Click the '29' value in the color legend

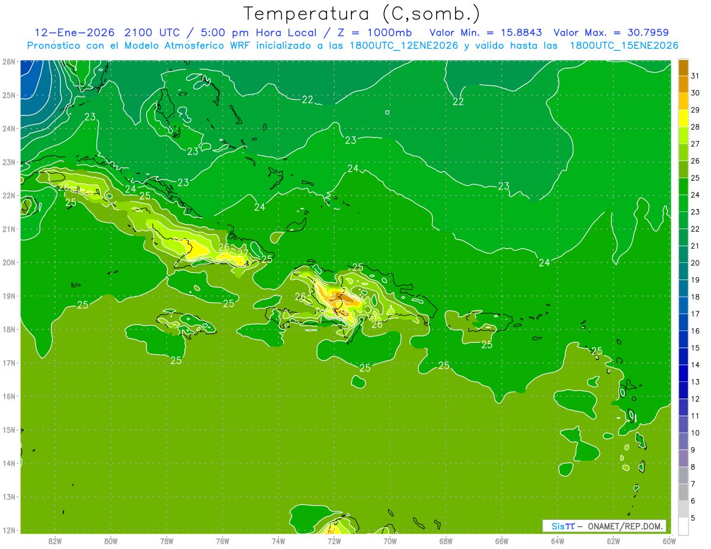[696, 110]
